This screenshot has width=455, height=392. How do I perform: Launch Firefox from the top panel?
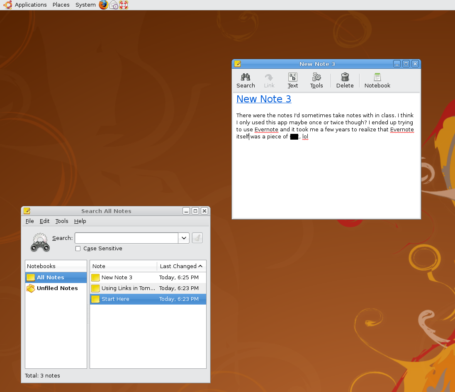tap(103, 5)
